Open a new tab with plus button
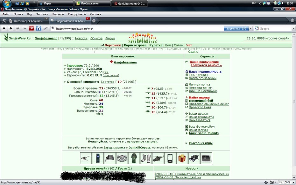This screenshot has width=296, height=185. pyautogui.click(x=94, y=21)
